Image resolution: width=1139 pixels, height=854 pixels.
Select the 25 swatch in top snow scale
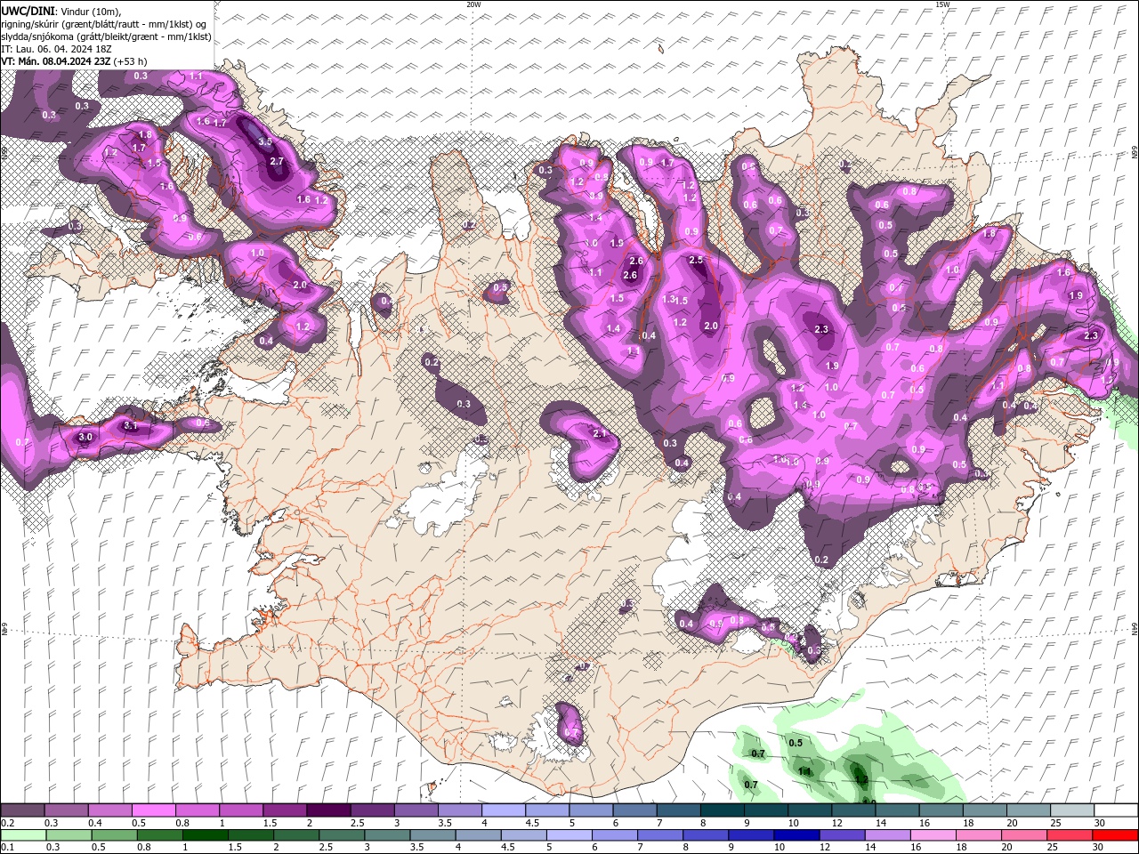pyautogui.click(x=1073, y=810)
